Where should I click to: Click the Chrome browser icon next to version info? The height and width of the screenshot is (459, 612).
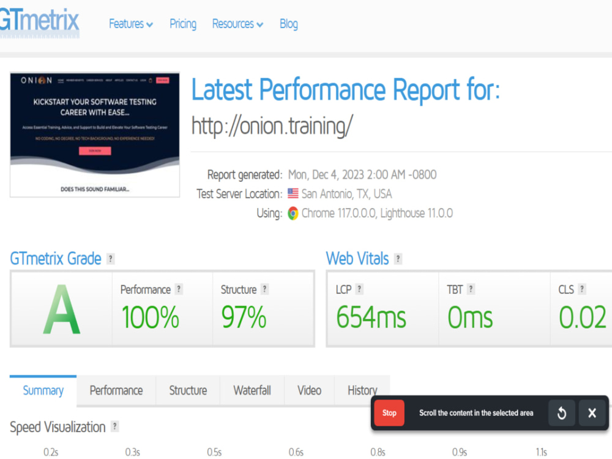tap(293, 213)
